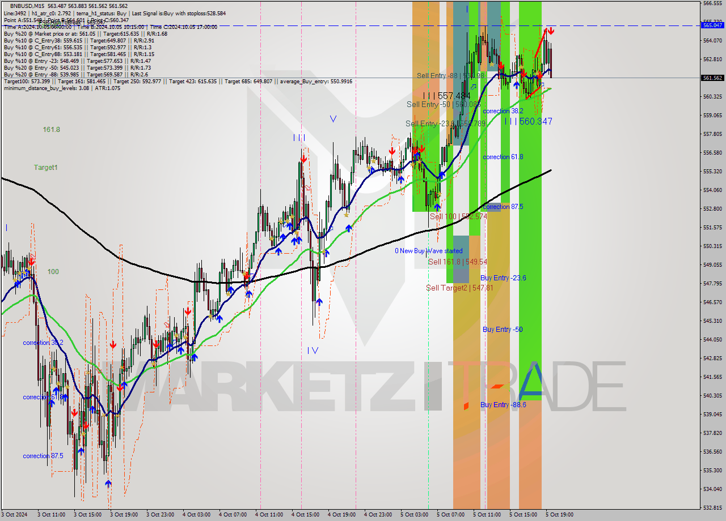The height and width of the screenshot is (521, 726).
Task: Click the 'Sell Target2 | 547.81' label
Action: (459, 288)
